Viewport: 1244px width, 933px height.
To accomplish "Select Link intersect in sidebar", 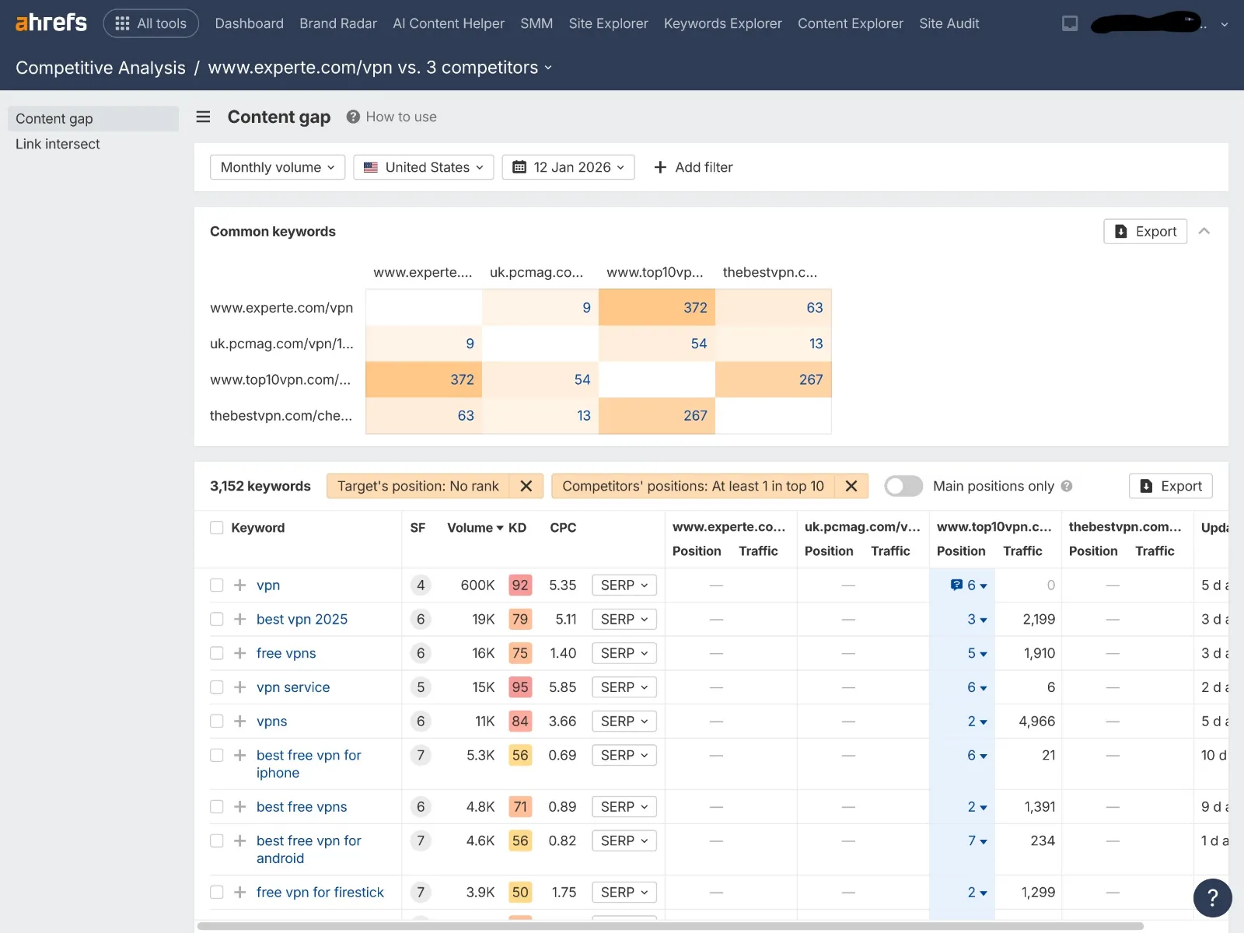I will point(58,144).
